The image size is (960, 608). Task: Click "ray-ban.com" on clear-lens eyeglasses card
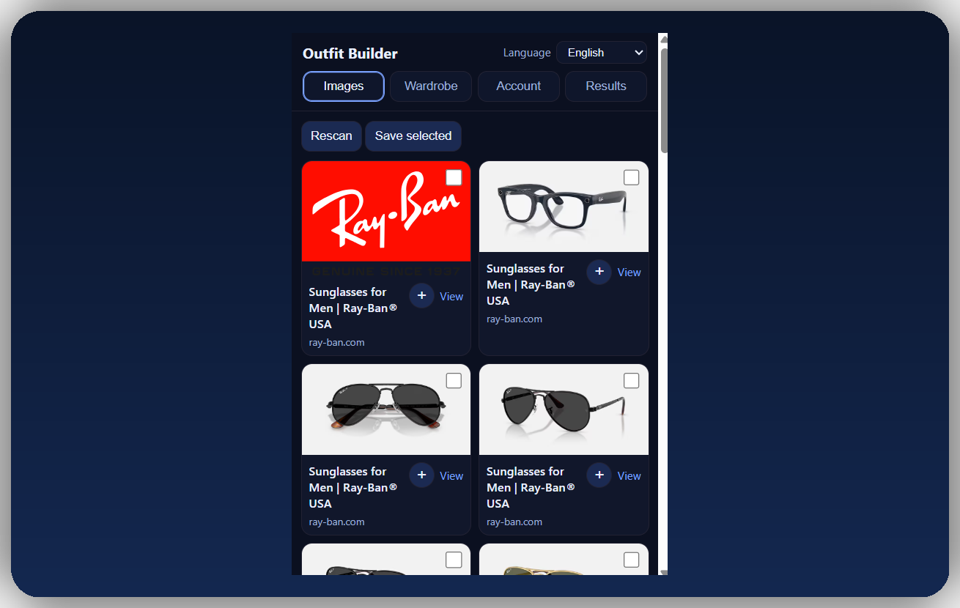(514, 319)
